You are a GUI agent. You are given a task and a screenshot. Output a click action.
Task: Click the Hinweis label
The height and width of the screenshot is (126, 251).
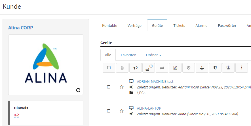click(x=21, y=108)
